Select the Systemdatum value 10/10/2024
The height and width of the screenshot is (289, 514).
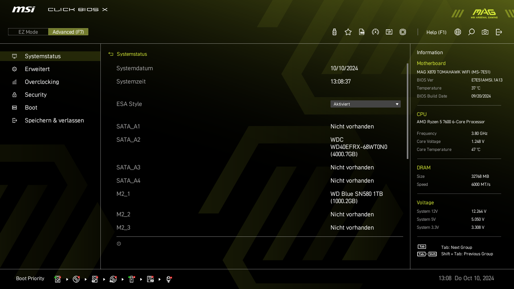coord(344,68)
